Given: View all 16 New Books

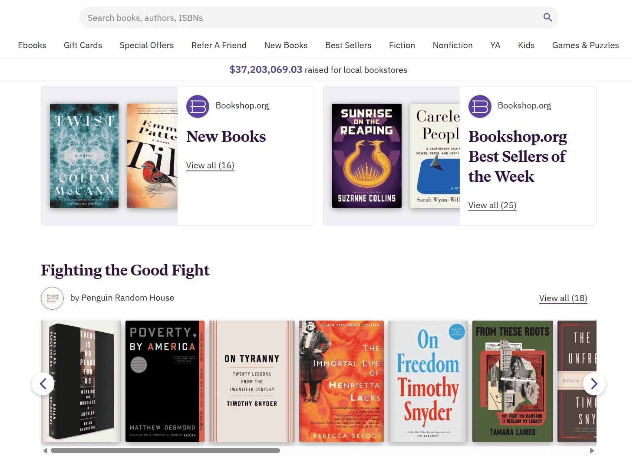Looking at the screenshot, I should 210,165.
